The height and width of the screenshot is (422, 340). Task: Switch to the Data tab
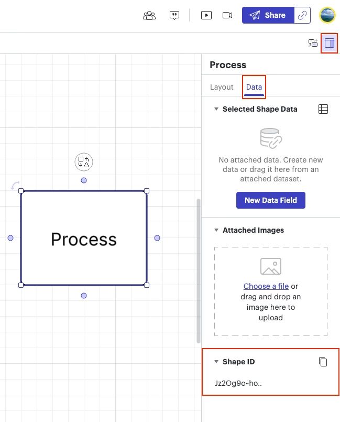(254, 87)
